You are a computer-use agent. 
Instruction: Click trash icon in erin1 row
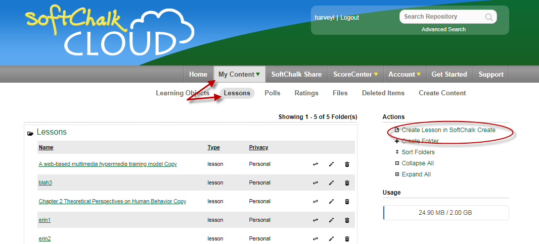(347, 220)
